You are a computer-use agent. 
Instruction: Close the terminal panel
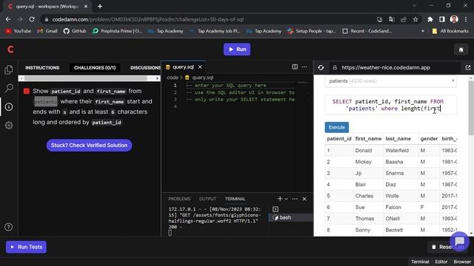(304, 199)
